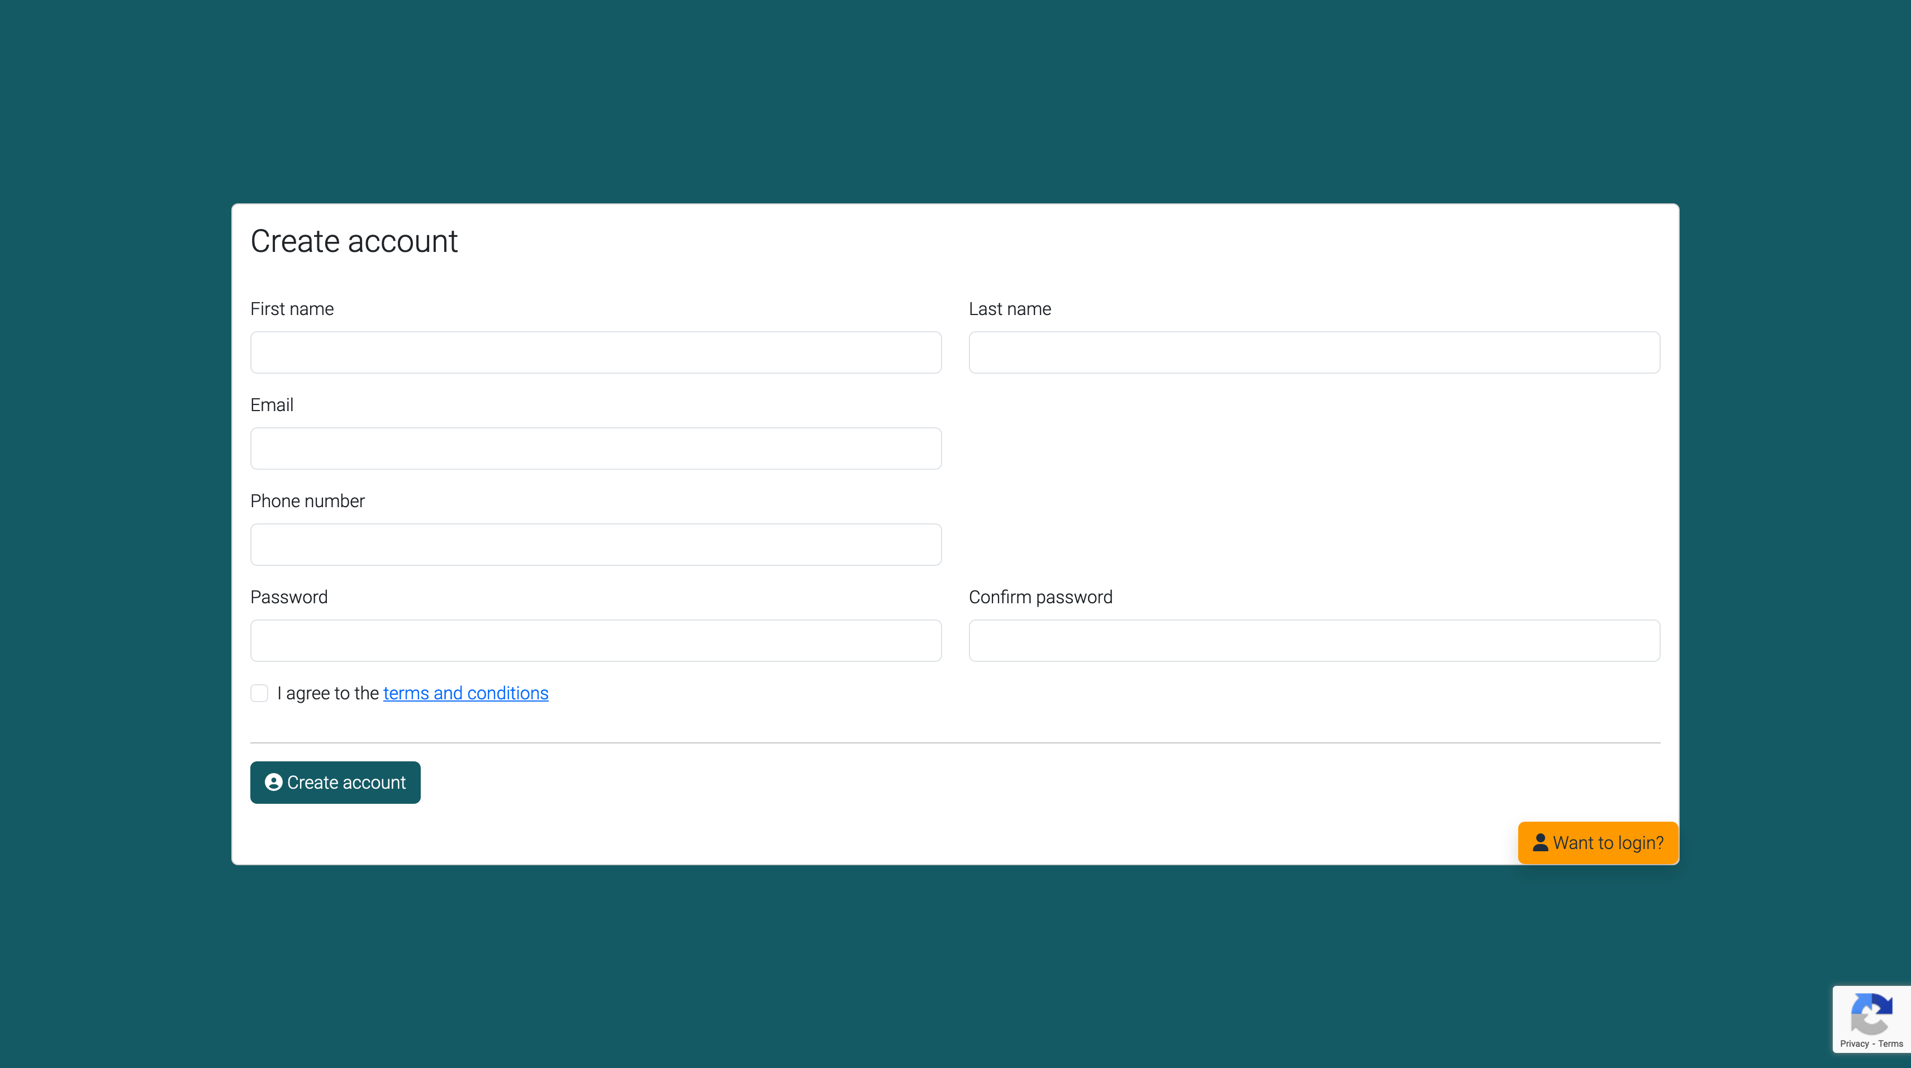1911x1068 pixels.
Task: Expand the terms and conditions details
Action: coord(465,693)
